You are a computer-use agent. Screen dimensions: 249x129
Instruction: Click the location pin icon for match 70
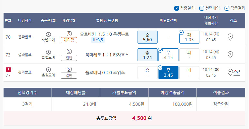(230, 37)
